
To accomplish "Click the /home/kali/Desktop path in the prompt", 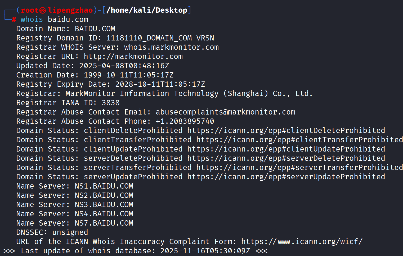I will pyautogui.click(x=147, y=10).
